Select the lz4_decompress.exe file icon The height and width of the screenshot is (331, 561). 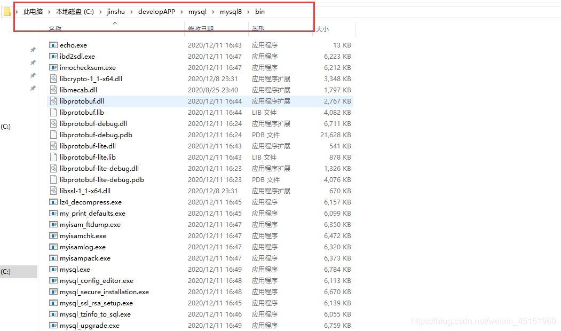point(53,202)
